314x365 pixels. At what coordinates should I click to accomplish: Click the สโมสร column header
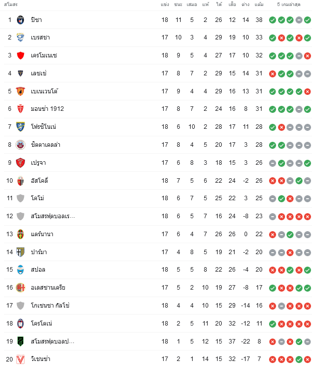10,4
